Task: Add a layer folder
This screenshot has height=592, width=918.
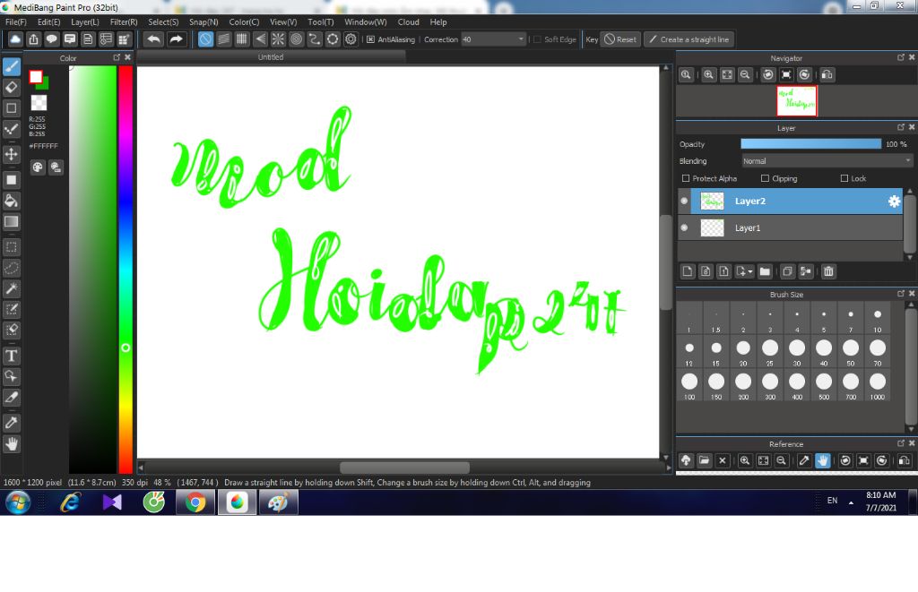Action: point(765,270)
